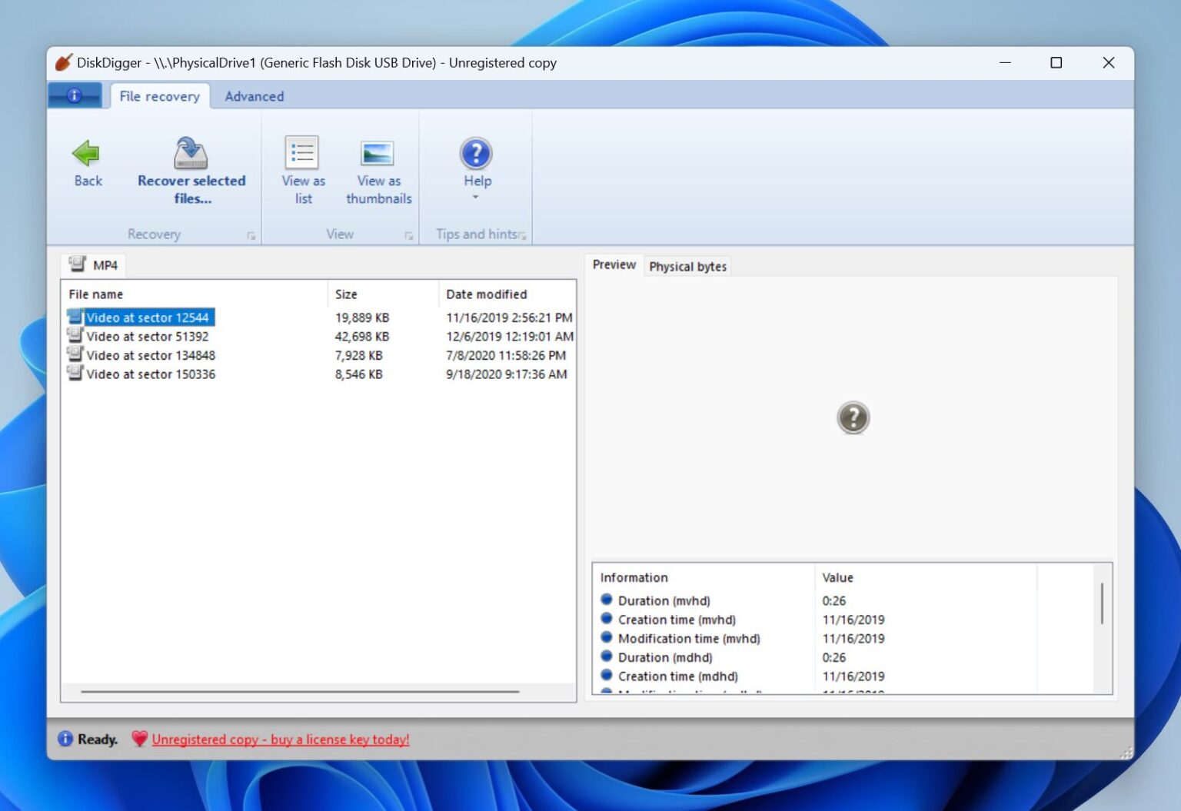Open the buy a license key link
The width and height of the screenshot is (1181, 811).
(x=280, y=739)
